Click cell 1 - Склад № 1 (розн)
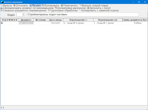The width and height of the screenshot is (148, 110). point(108,23)
